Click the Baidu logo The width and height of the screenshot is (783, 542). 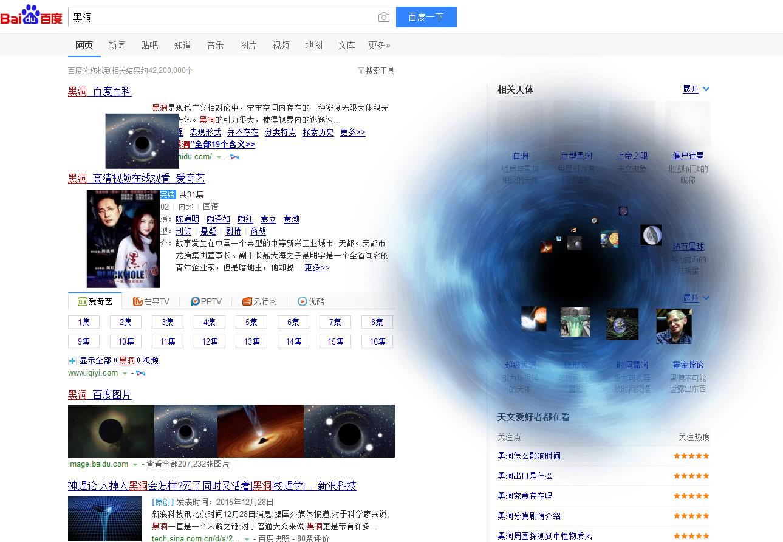click(32, 16)
